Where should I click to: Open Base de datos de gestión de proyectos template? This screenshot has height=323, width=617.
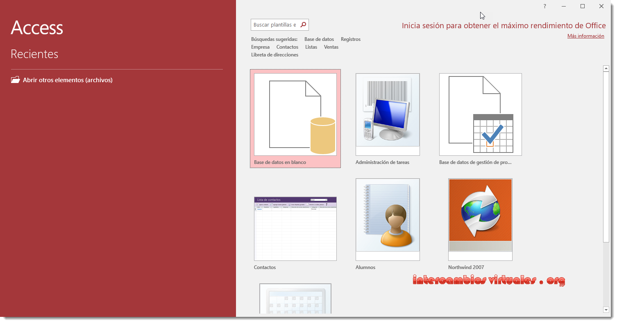point(480,114)
